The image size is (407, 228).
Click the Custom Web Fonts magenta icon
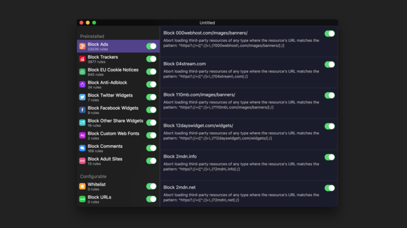click(82, 135)
